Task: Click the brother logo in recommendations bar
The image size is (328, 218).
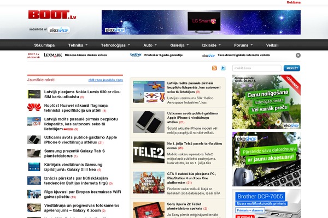Action: pyautogui.click(x=136, y=55)
